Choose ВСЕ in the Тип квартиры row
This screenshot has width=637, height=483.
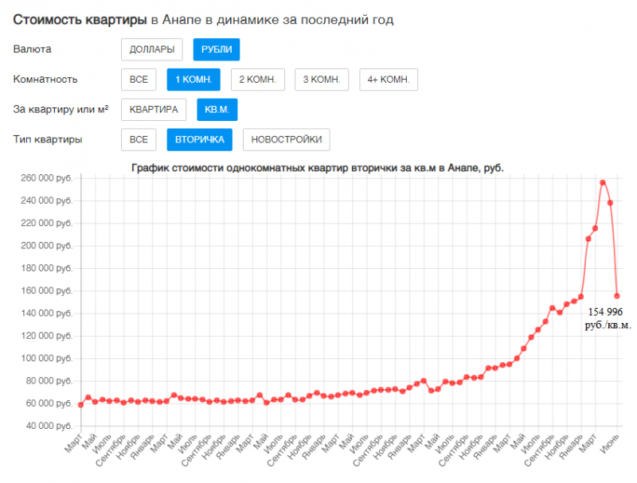click(x=139, y=140)
